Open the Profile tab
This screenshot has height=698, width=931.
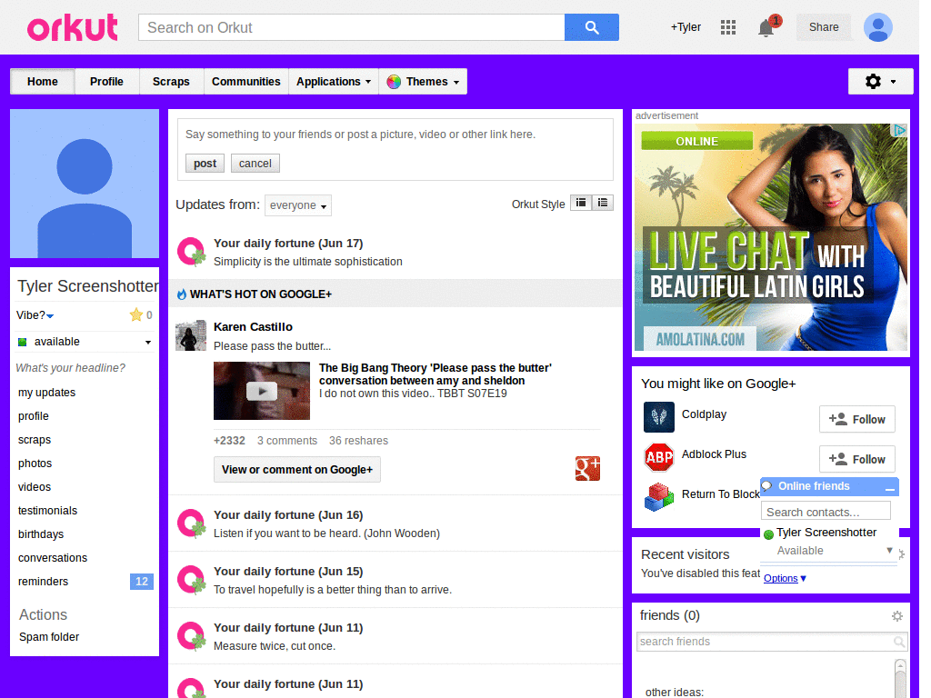pos(107,81)
